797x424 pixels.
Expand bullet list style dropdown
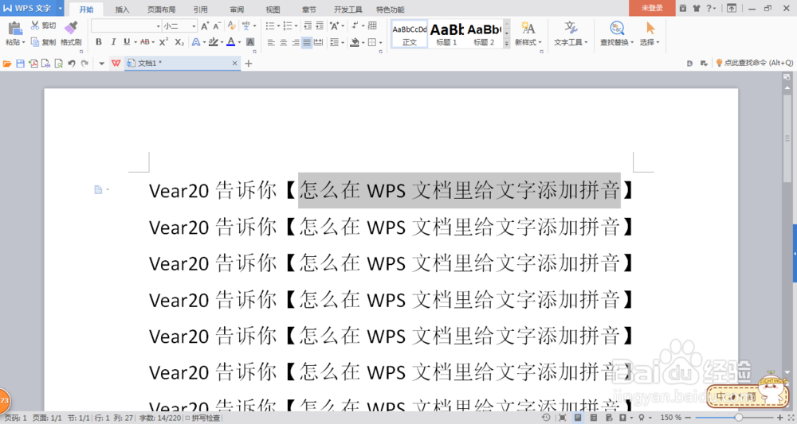(x=278, y=26)
